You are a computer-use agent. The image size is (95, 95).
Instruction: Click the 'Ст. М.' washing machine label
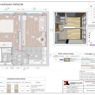pos(9,50)
